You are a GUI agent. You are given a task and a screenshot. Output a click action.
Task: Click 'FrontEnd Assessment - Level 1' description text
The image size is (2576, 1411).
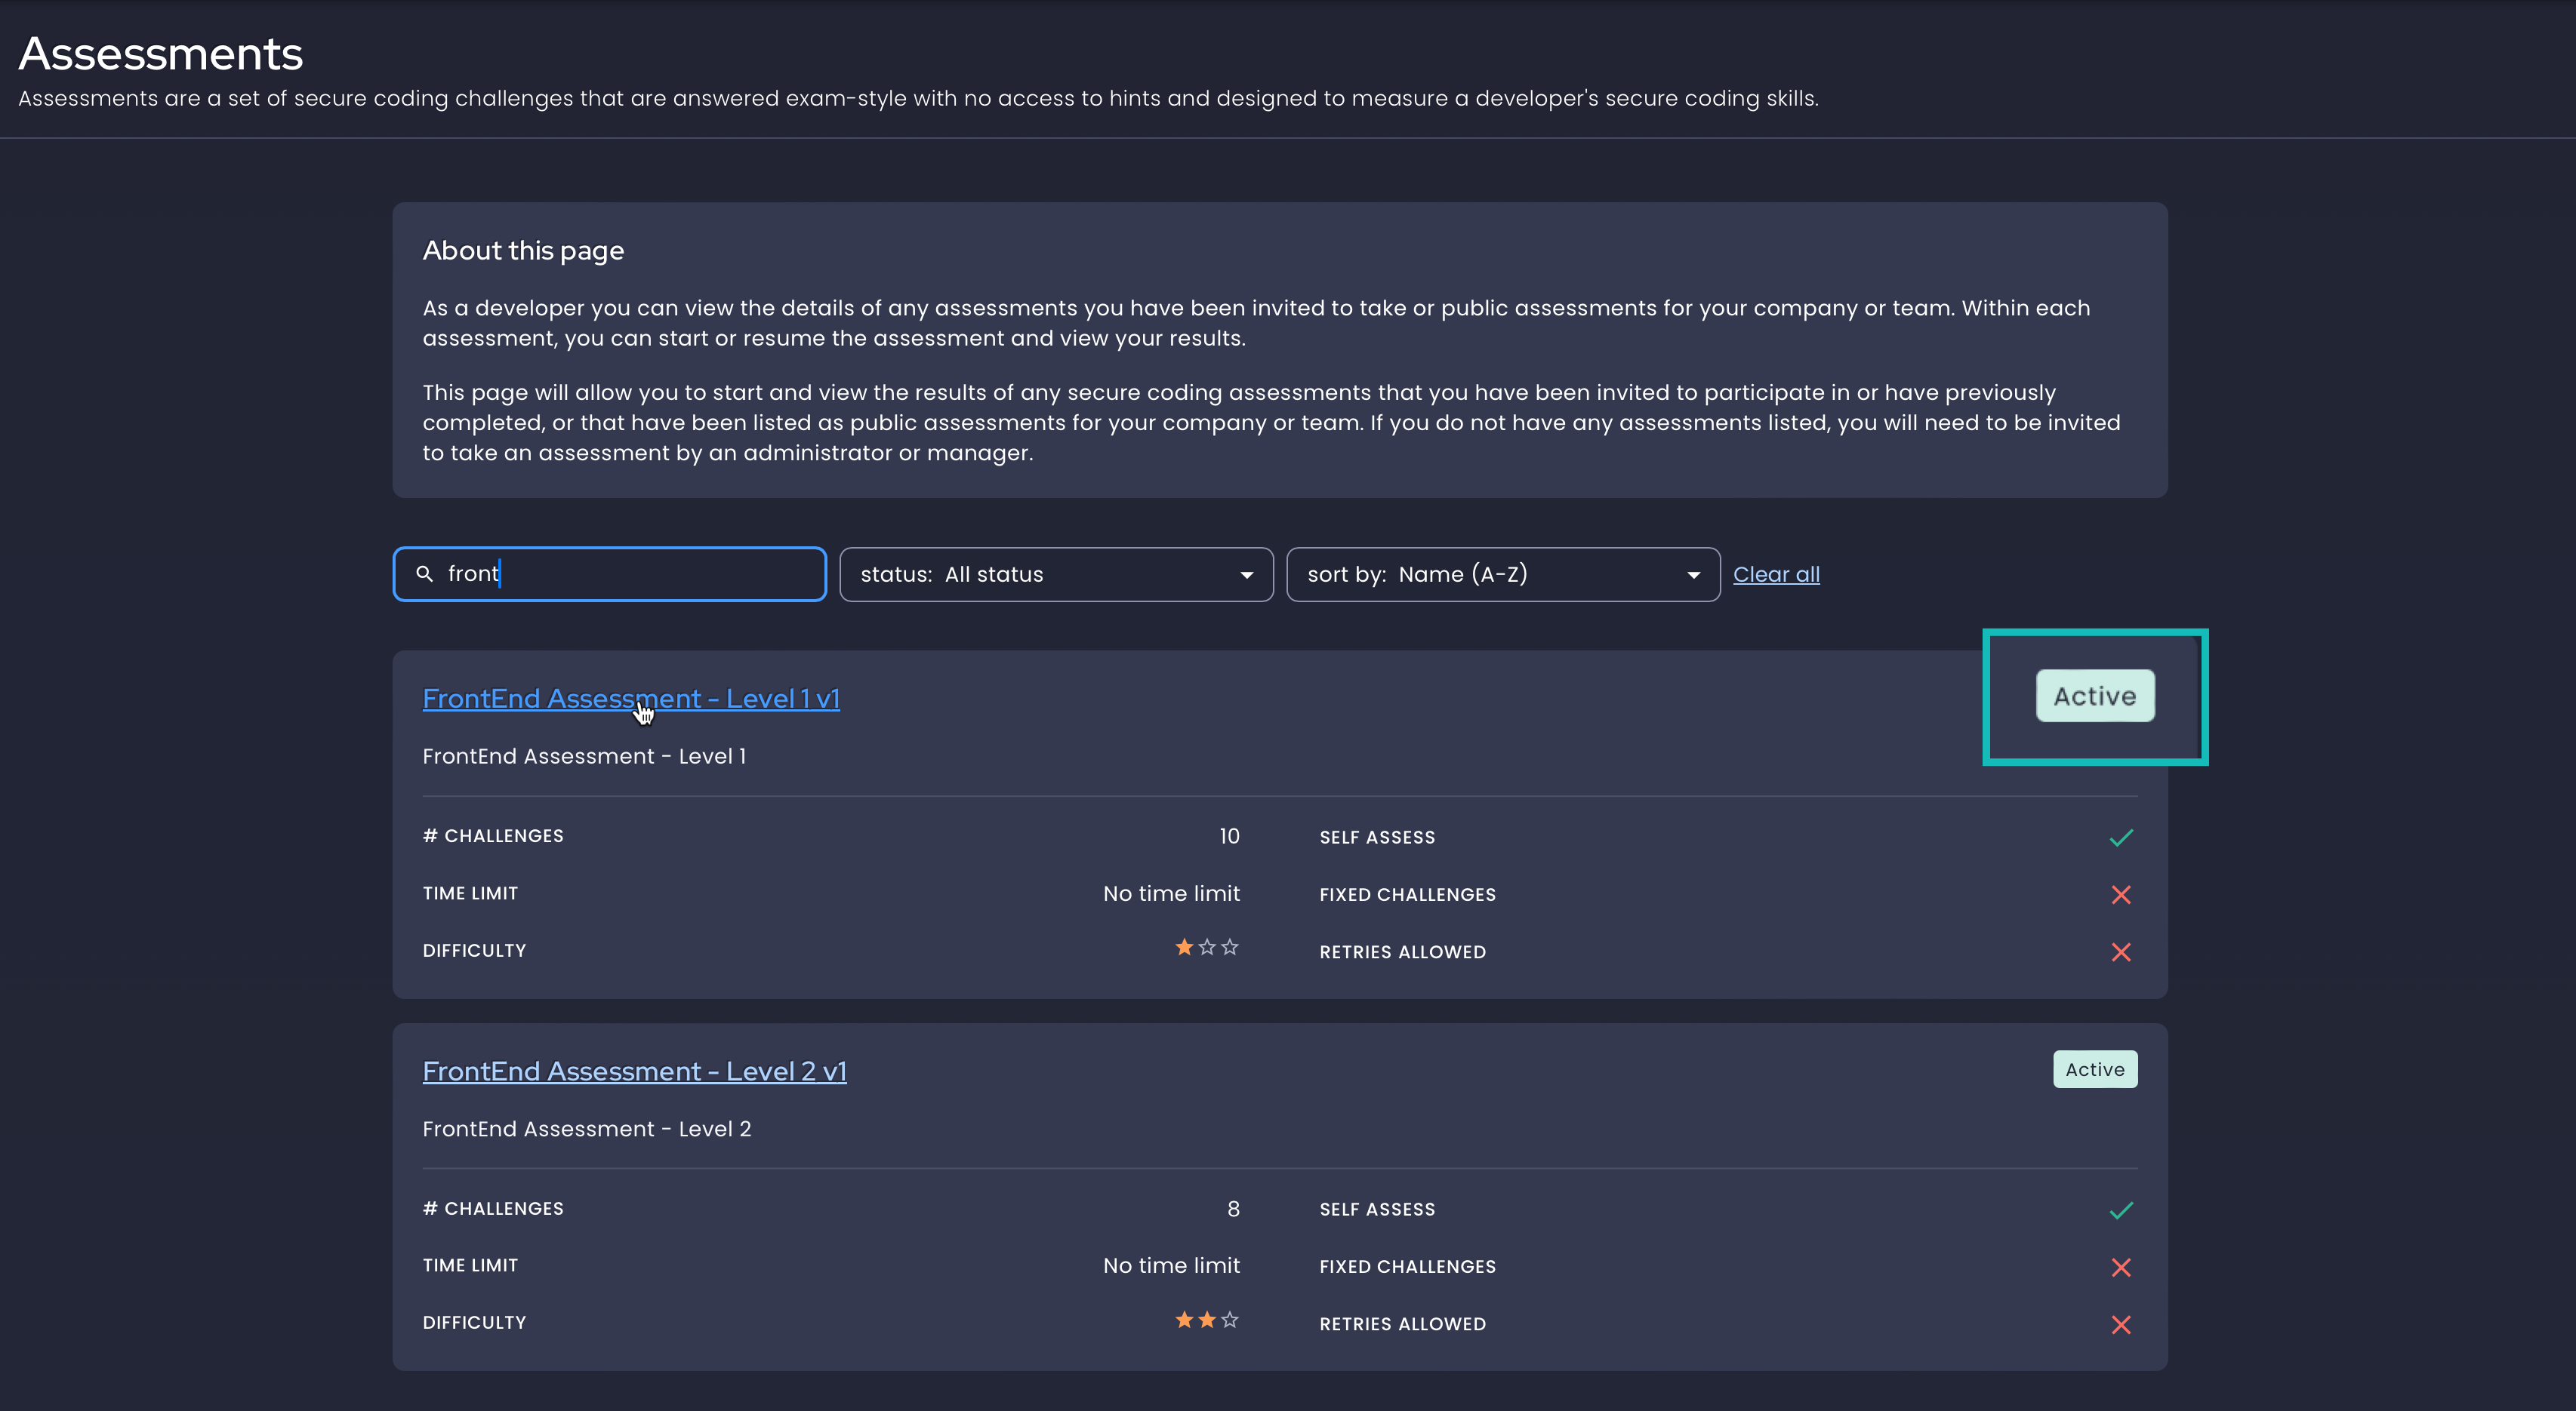pyautogui.click(x=584, y=757)
